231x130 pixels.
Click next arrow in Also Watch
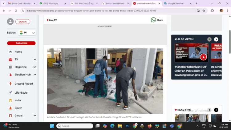[216, 39]
